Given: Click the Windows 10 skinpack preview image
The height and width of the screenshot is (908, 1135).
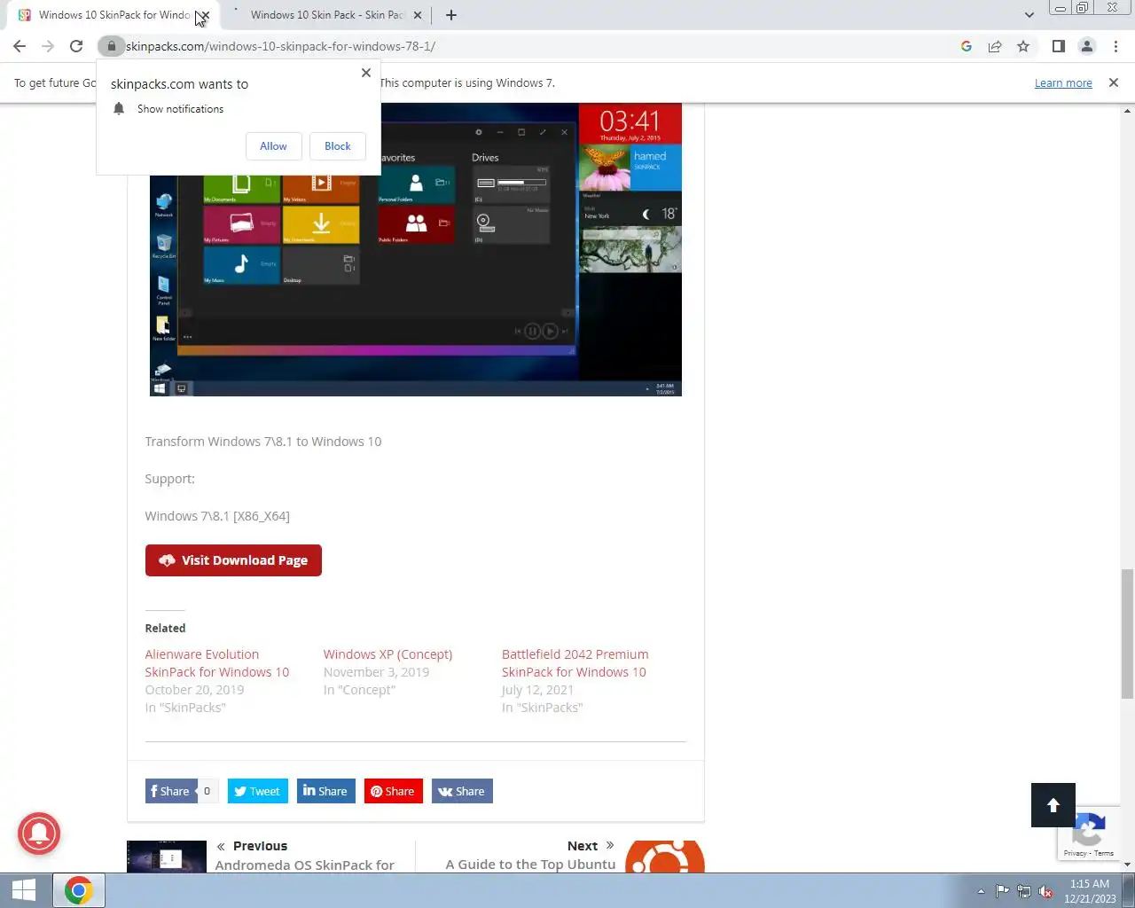Looking at the screenshot, I should click(415, 249).
